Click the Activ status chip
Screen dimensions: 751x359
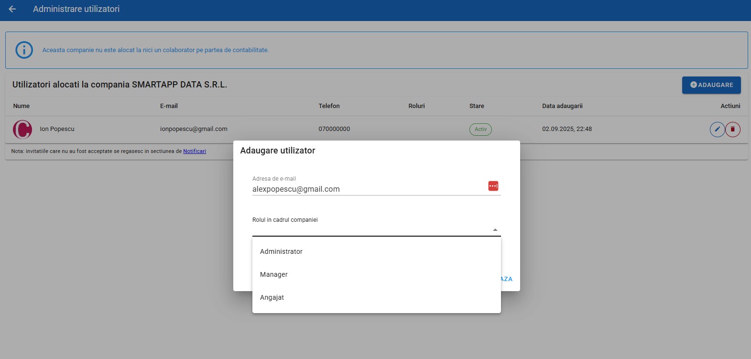click(x=480, y=129)
